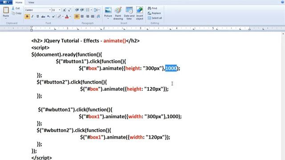Switch to the Home tab
The width and height of the screenshot is (285, 160).
tap(19, 3)
